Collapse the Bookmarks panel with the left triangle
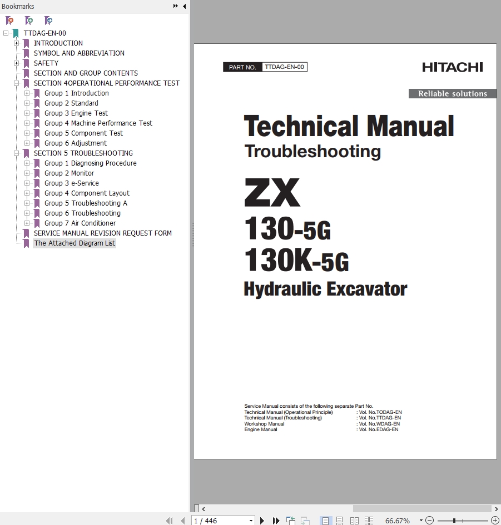The width and height of the screenshot is (501, 525). pyautogui.click(x=184, y=6)
